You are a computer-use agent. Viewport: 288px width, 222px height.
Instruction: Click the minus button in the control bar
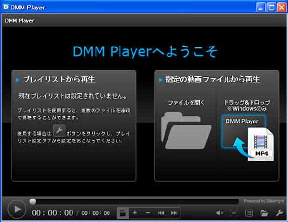[148, 213]
